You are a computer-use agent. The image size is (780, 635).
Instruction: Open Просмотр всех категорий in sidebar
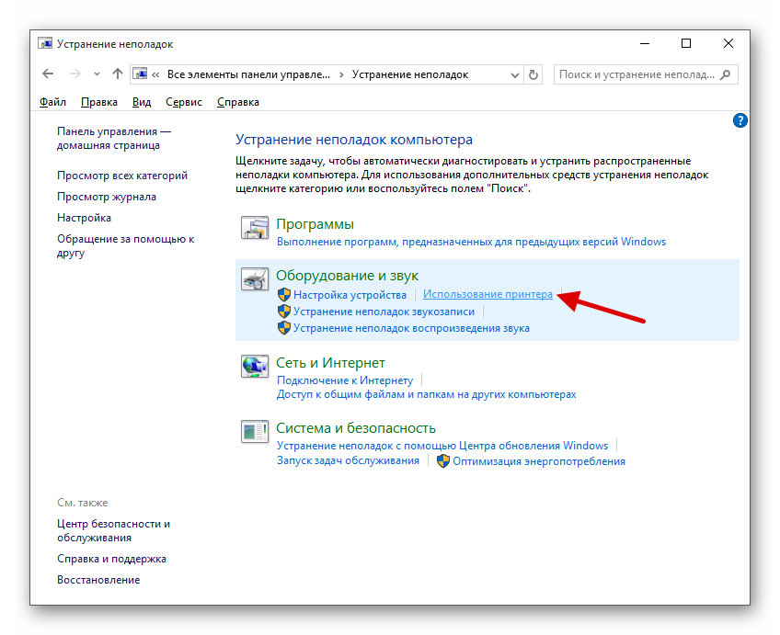(x=122, y=176)
